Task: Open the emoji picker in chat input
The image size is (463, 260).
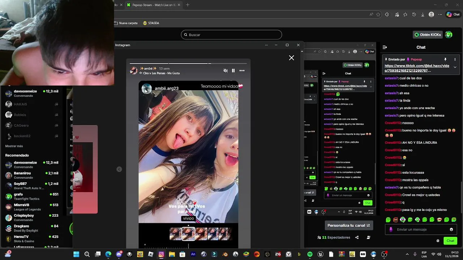Action: (x=451, y=229)
